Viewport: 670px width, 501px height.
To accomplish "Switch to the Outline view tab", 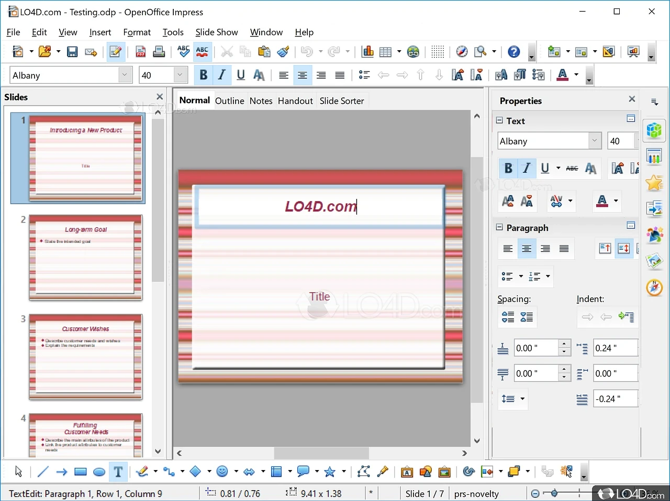I will pos(229,101).
